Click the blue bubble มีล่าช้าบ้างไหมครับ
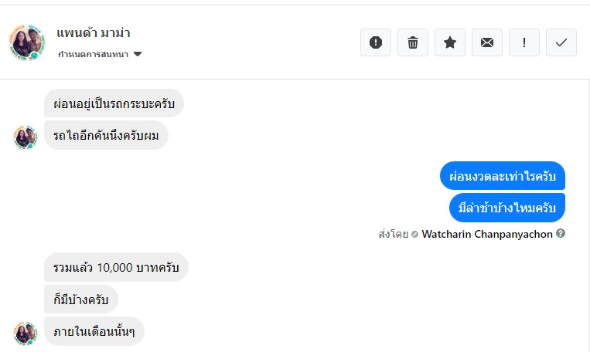The width and height of the screenshot is (590, 352). 507,207
